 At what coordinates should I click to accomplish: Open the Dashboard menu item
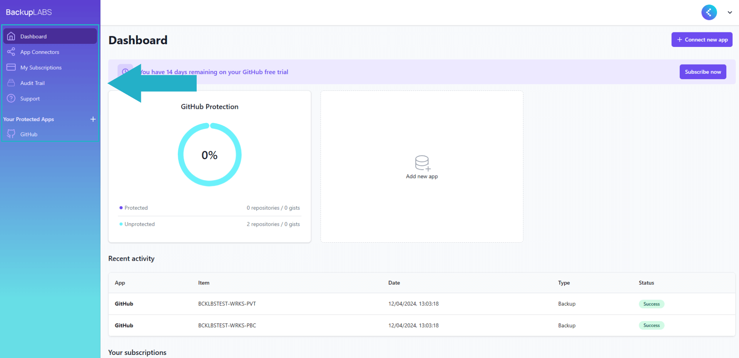pos(50,36)
